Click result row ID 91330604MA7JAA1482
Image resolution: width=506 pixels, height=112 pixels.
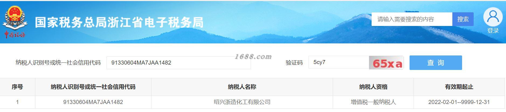[x=93, y=102]
